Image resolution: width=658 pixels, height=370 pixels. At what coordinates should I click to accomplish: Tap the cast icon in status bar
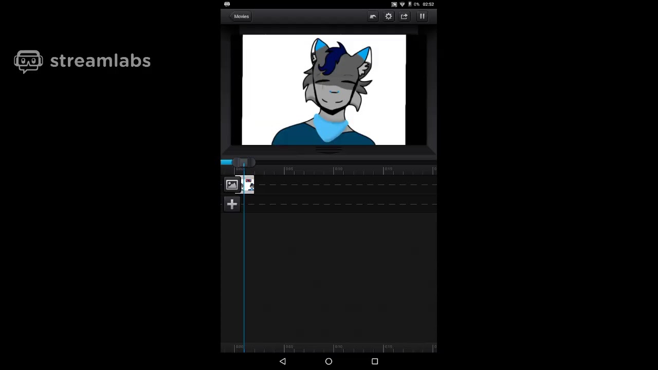[394, 4]
